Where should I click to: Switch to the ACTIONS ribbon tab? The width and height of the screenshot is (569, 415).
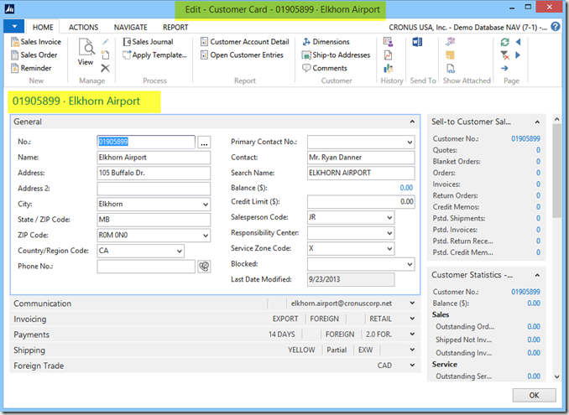click(x=83, y=27)
